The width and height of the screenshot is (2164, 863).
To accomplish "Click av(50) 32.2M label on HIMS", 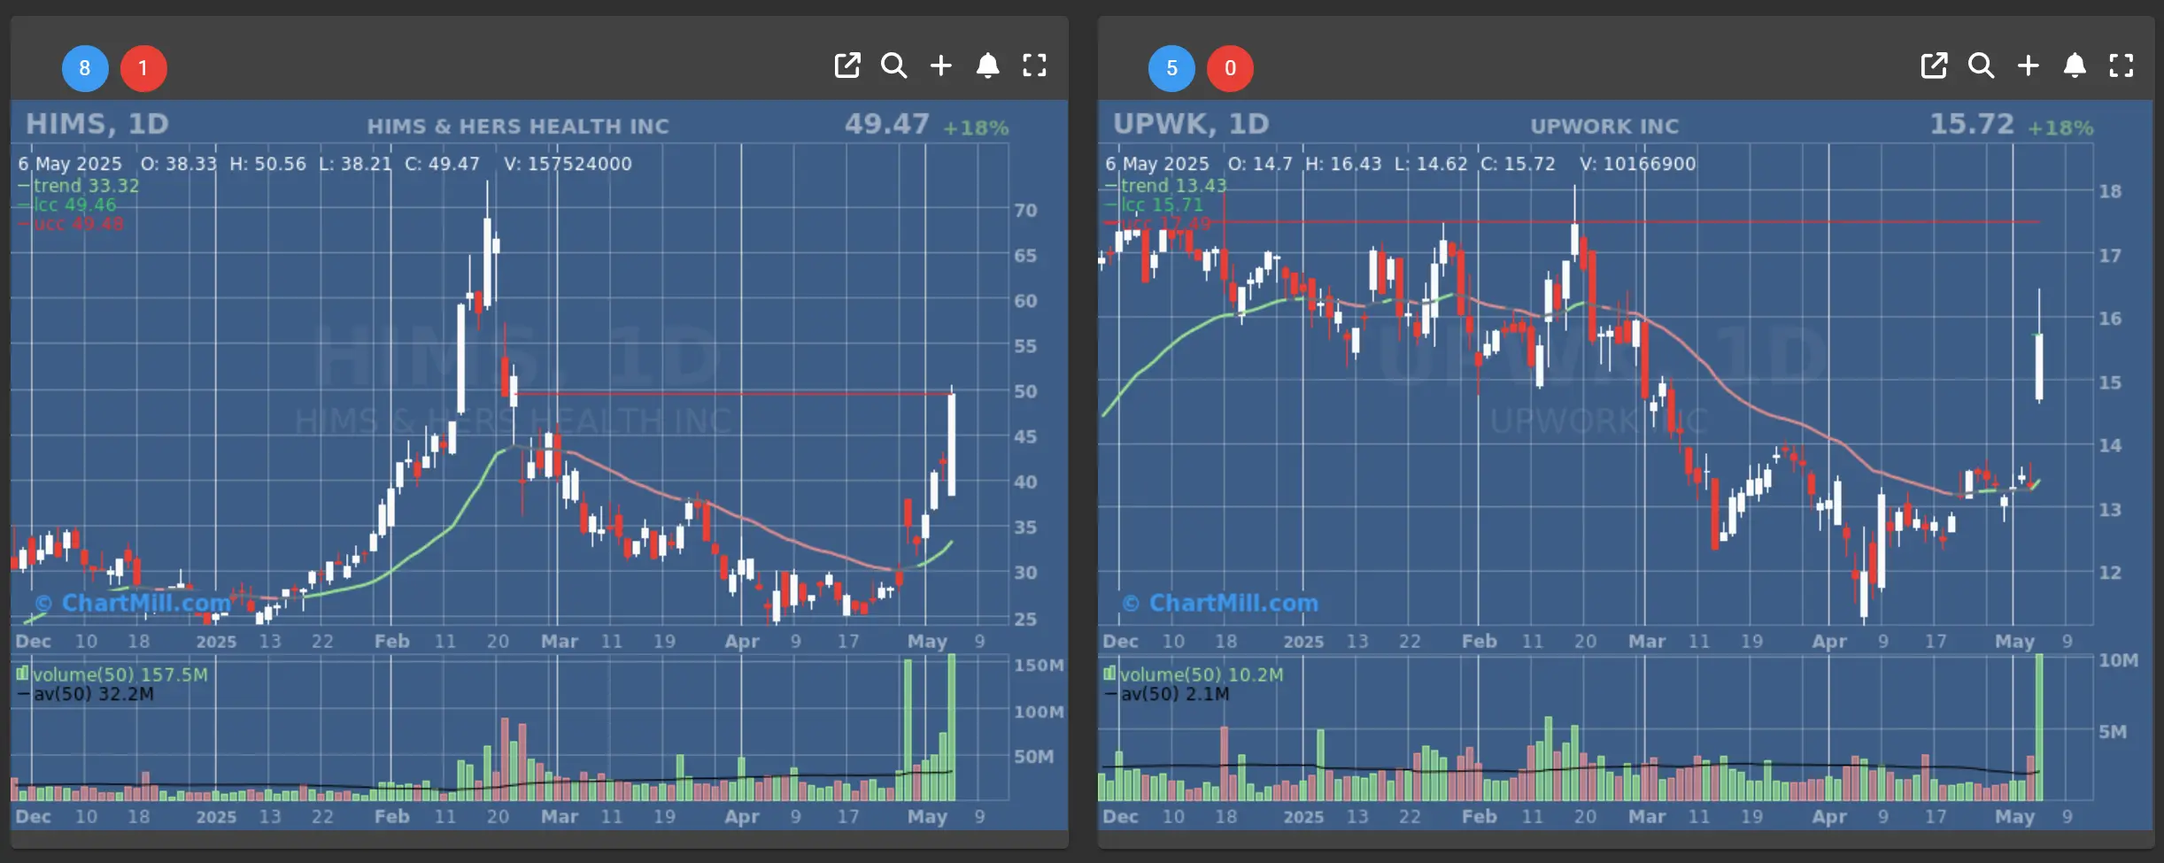I will pos(86,694).
